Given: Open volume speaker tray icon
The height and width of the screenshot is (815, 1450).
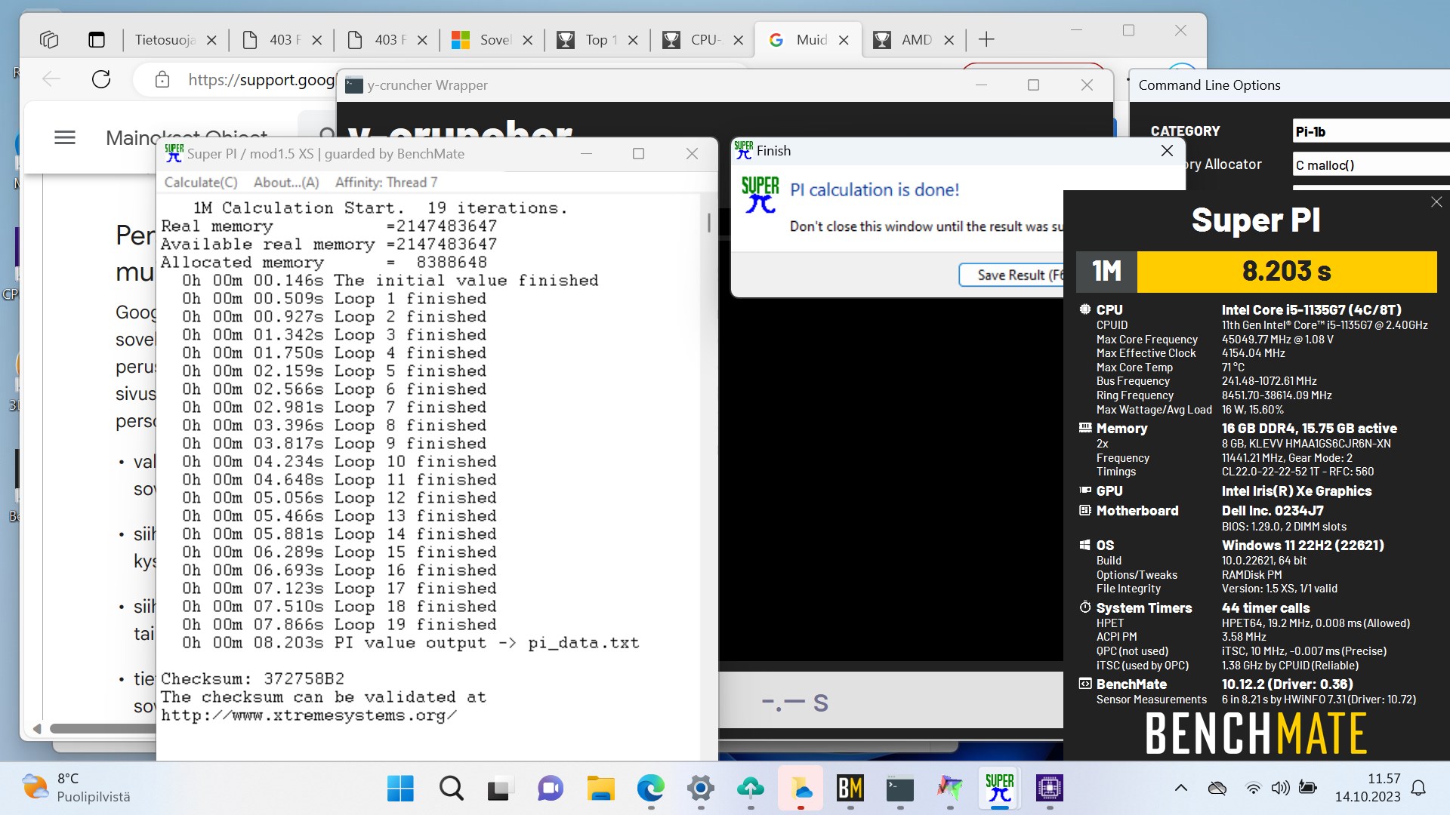Looking at the screenshot, I should click(1280, 789).
